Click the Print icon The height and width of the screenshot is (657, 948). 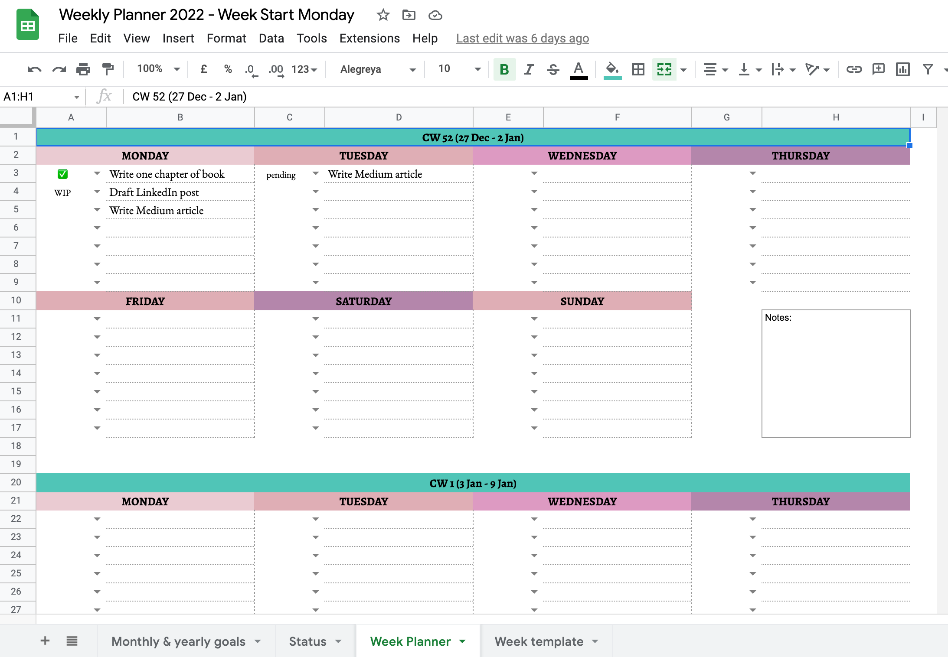[83, 69]
